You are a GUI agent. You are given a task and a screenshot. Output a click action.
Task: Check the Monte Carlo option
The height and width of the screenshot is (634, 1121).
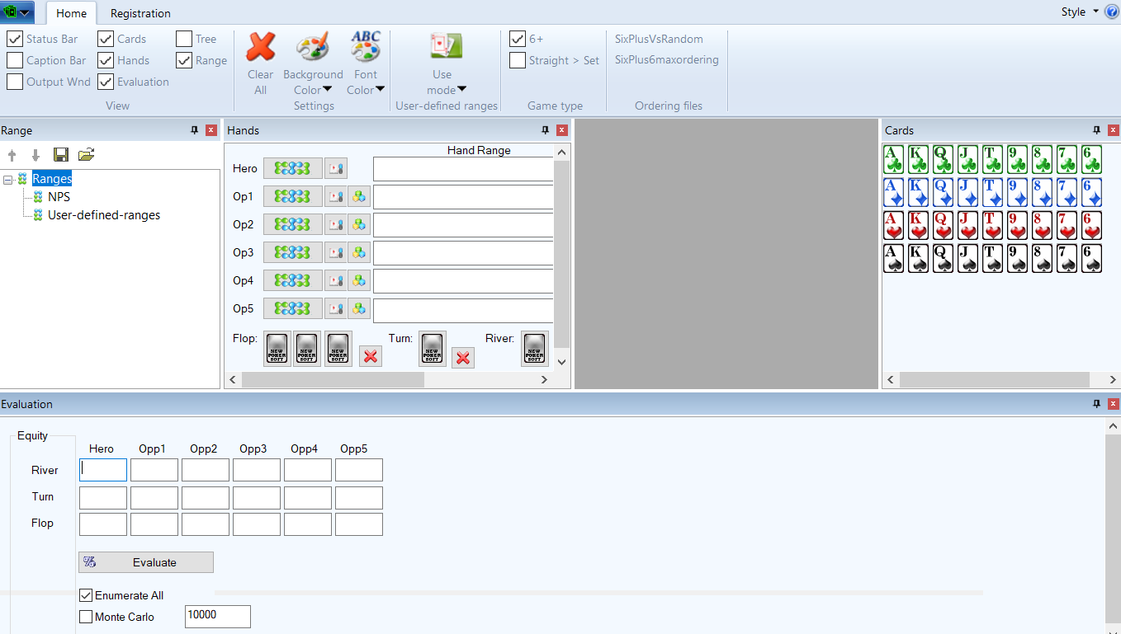(86, 617)
